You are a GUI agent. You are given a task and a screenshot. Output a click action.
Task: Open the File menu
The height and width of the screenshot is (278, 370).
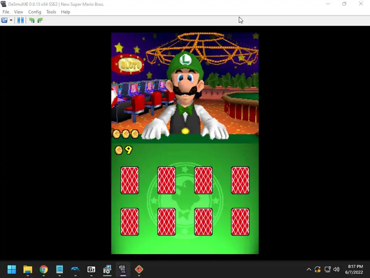pos(6,12)
